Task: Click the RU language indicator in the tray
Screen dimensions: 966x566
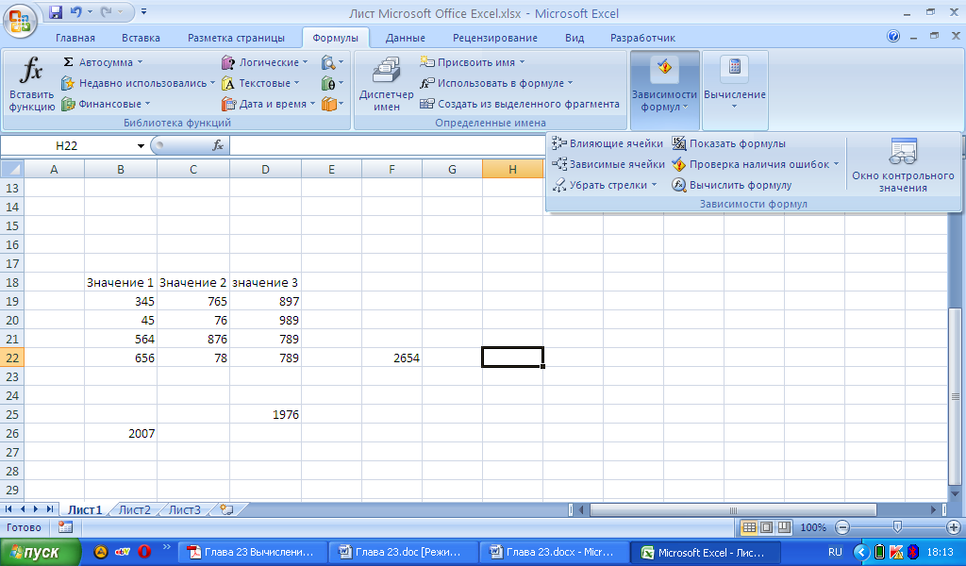Action: click(x=835, y=552)
